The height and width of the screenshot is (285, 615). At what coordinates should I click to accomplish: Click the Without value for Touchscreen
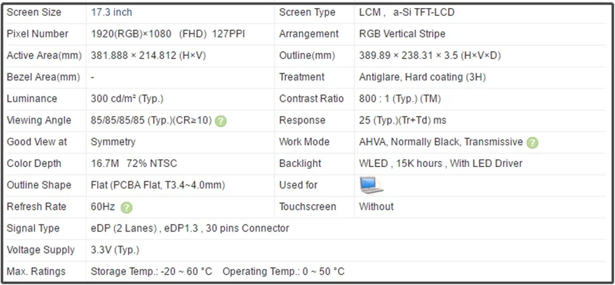(x=376, y=206)
